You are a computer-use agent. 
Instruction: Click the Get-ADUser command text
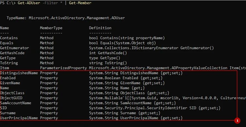pyautogui.click(x=29, y=3)
